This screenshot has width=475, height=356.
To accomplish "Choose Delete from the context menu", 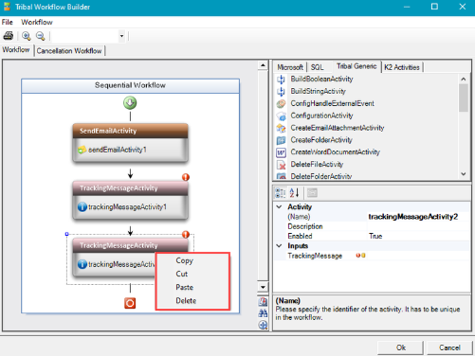I will point(186,301).
